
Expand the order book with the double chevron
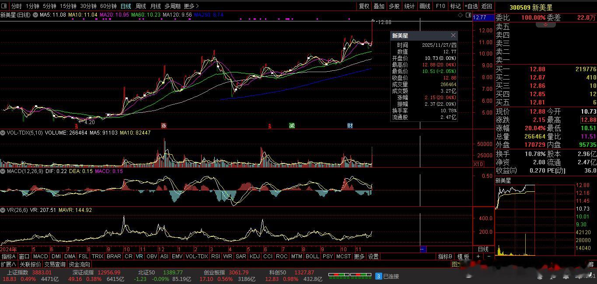point(545,24)
